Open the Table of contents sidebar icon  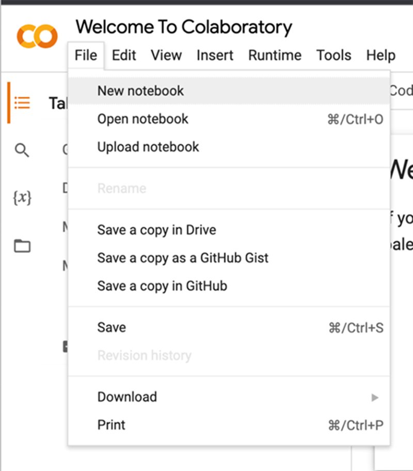point(22,103)
